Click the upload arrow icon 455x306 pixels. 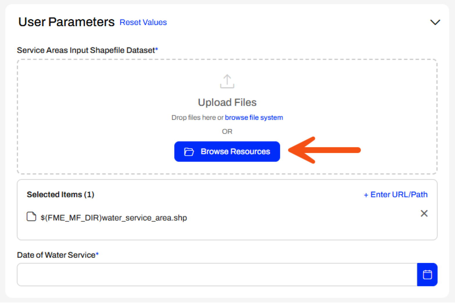(227, 81)
